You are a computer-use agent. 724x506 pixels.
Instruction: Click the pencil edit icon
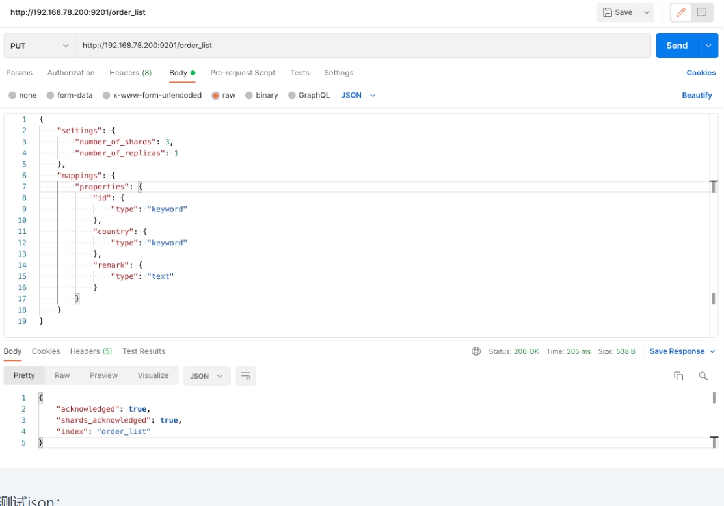click(681, 12)
